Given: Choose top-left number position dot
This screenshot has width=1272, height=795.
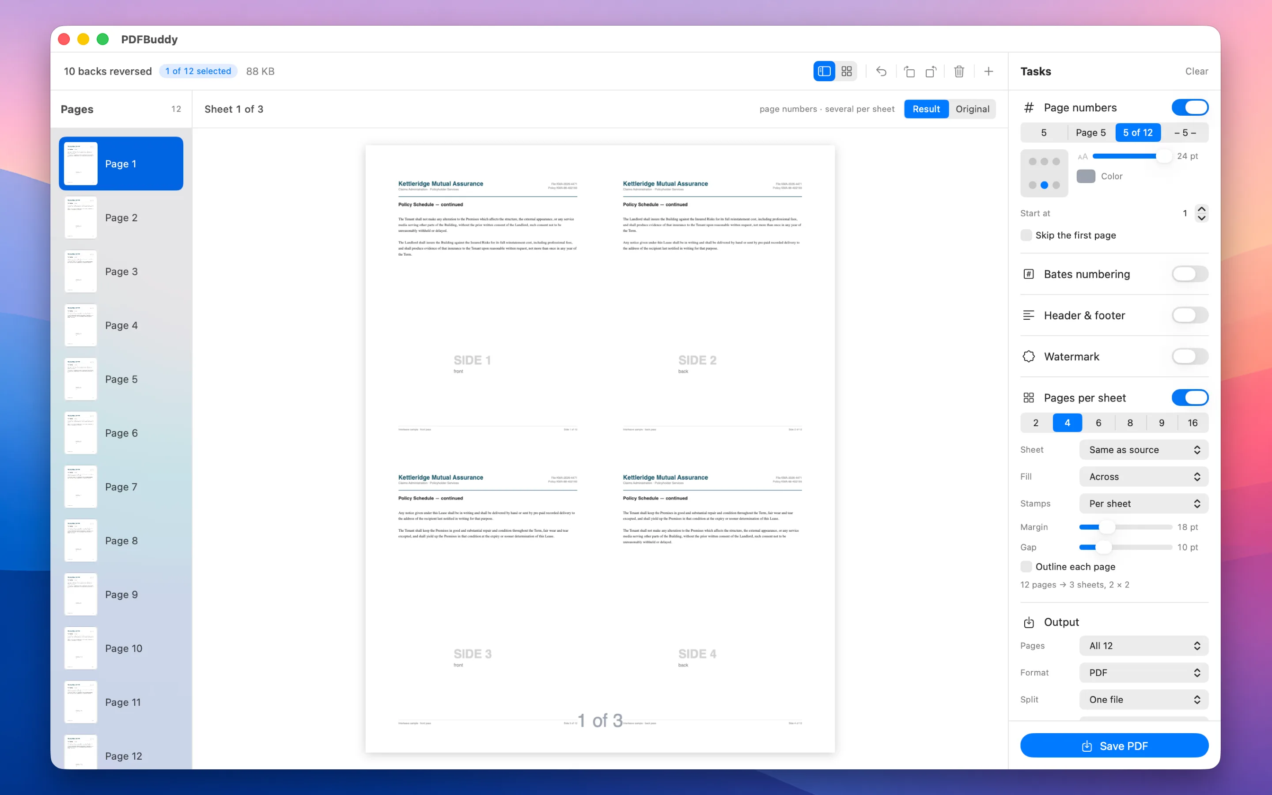Looking at the screenshot, I should (1032, 161).
